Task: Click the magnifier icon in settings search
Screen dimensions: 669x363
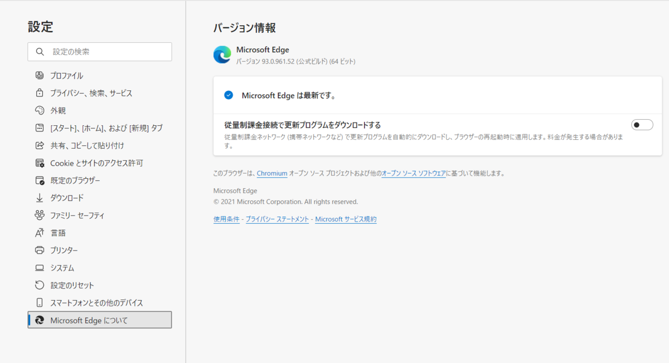Action: [x=40, y=52]
